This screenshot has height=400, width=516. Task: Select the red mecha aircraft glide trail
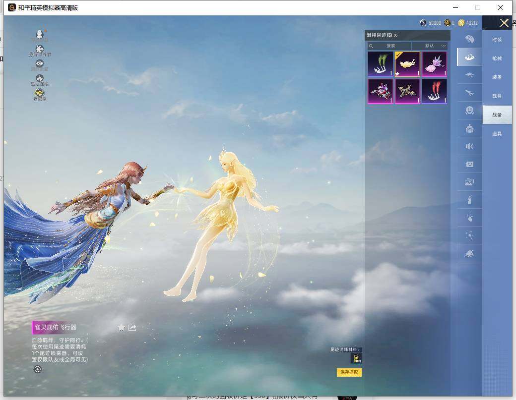click(x=380, y=91)
